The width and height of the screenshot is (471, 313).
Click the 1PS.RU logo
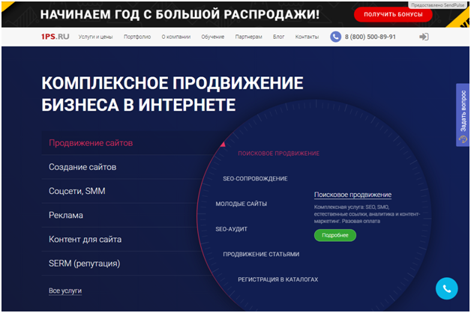[x=55, y=37]
